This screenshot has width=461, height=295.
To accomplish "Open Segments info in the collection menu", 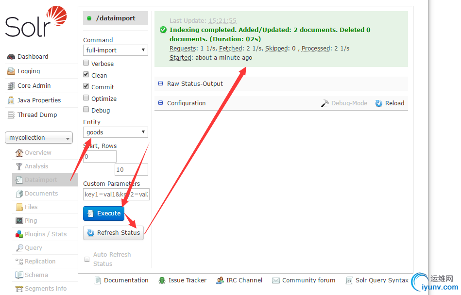I will (x=46, y=289).
